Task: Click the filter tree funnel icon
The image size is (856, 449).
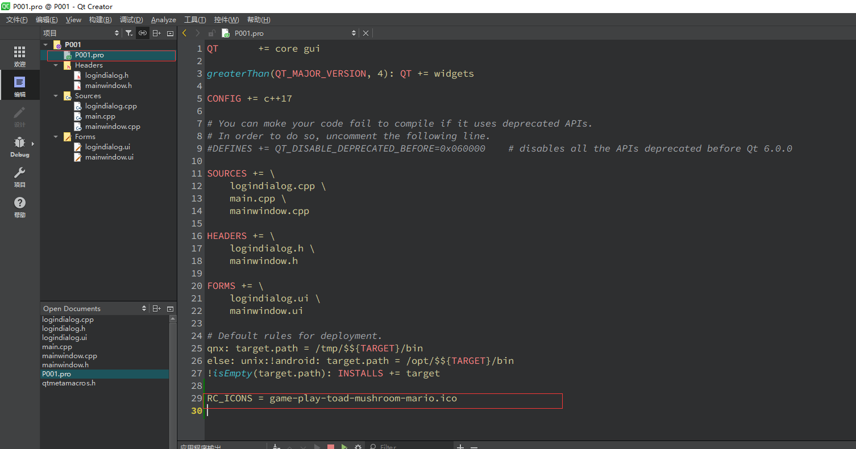Action: tap(129, 33)
